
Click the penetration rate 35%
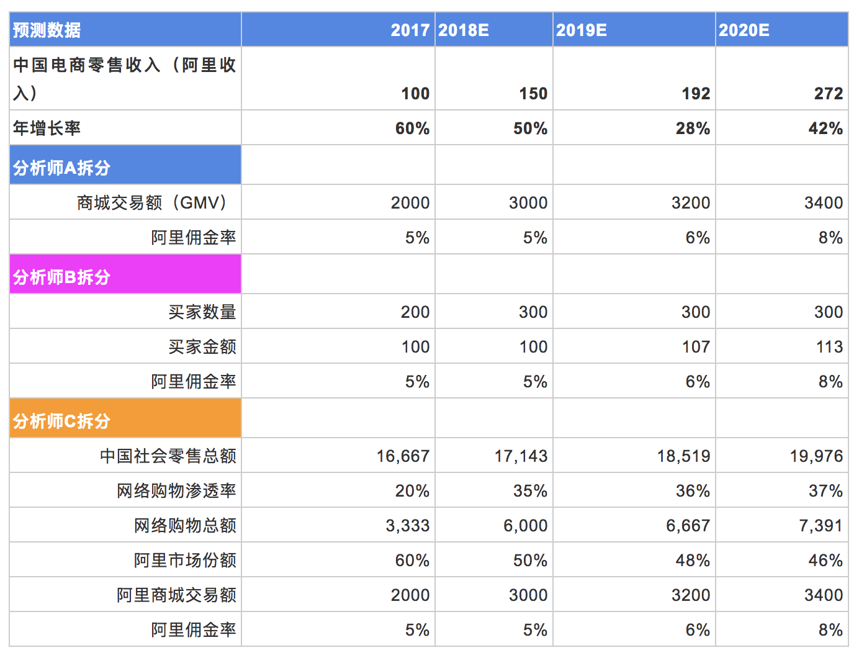tap(530, 491)
